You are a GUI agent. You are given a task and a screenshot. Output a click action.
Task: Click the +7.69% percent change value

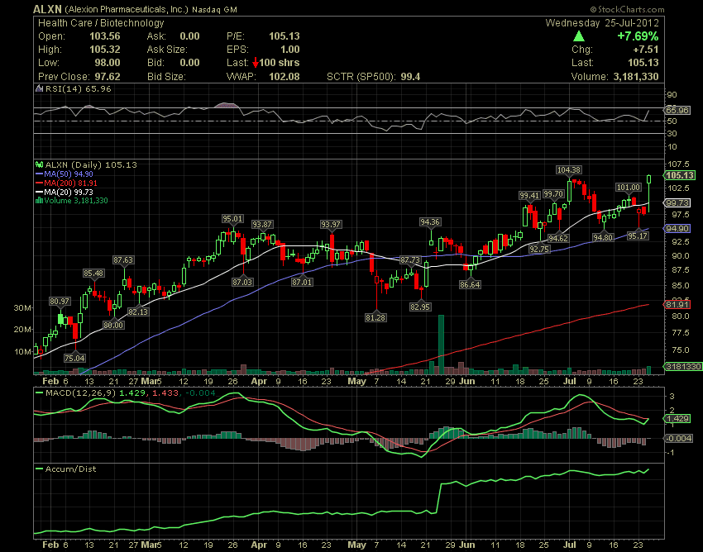(638, 36)
